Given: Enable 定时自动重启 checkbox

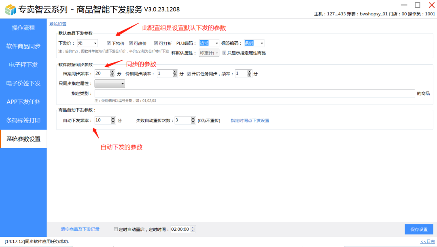Looking at the screenshot, I should click(116, 229).
